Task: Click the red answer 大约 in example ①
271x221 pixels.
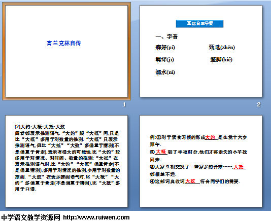Action: click(210, 137)
